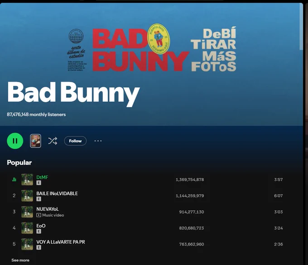Viewport: 308px width, 265px height.
Task: Click the Music video label under NUEVAYoL
Action: click(53, 215)
